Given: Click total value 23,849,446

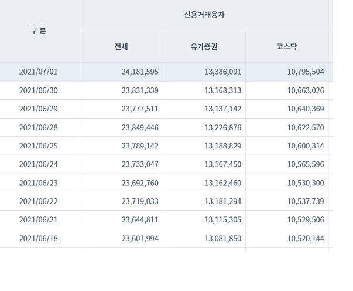Looking at the screenshot, I should click(140, 127).
